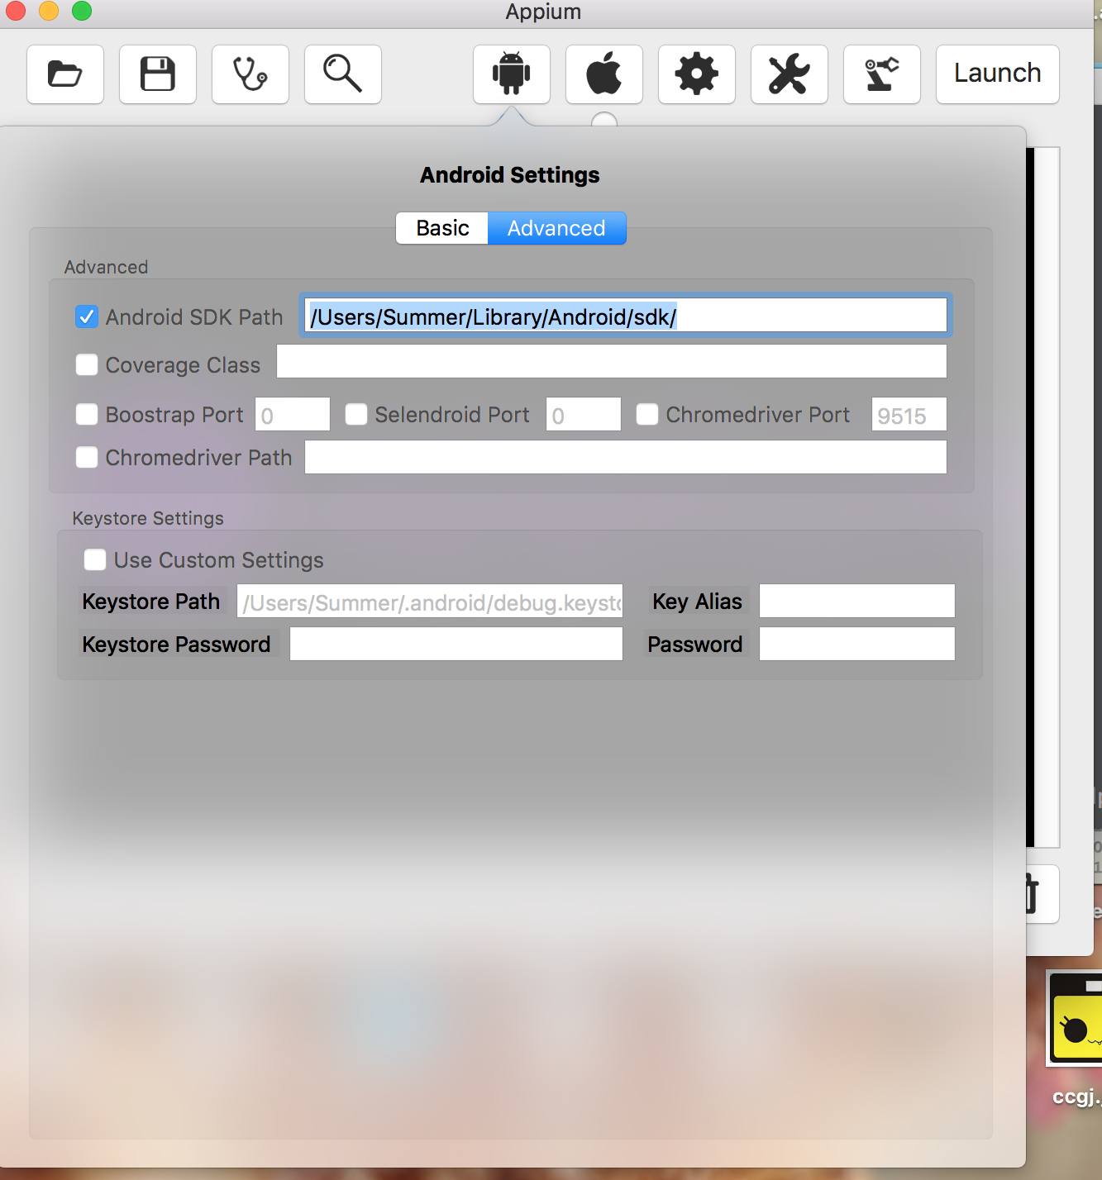1102x1180 pixels.
Task: Switch to the Basic tab
Action: (x=442, y=228)
